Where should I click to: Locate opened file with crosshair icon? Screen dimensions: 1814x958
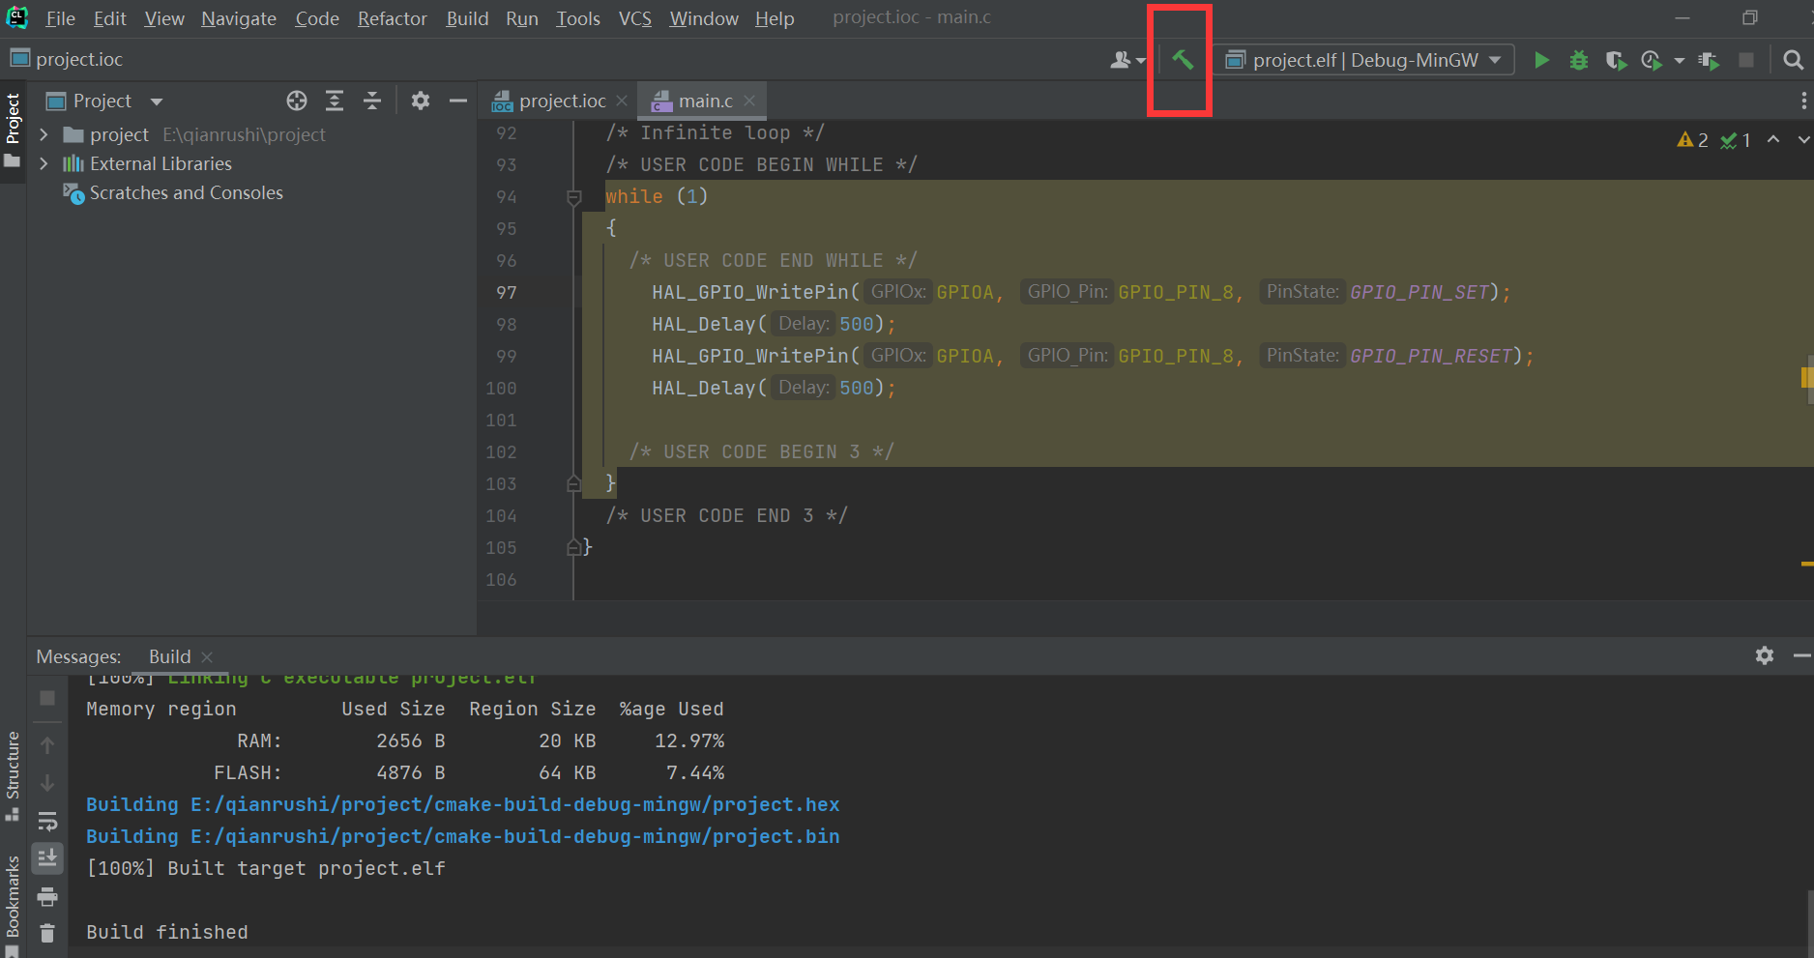click(x=297, y=101)
